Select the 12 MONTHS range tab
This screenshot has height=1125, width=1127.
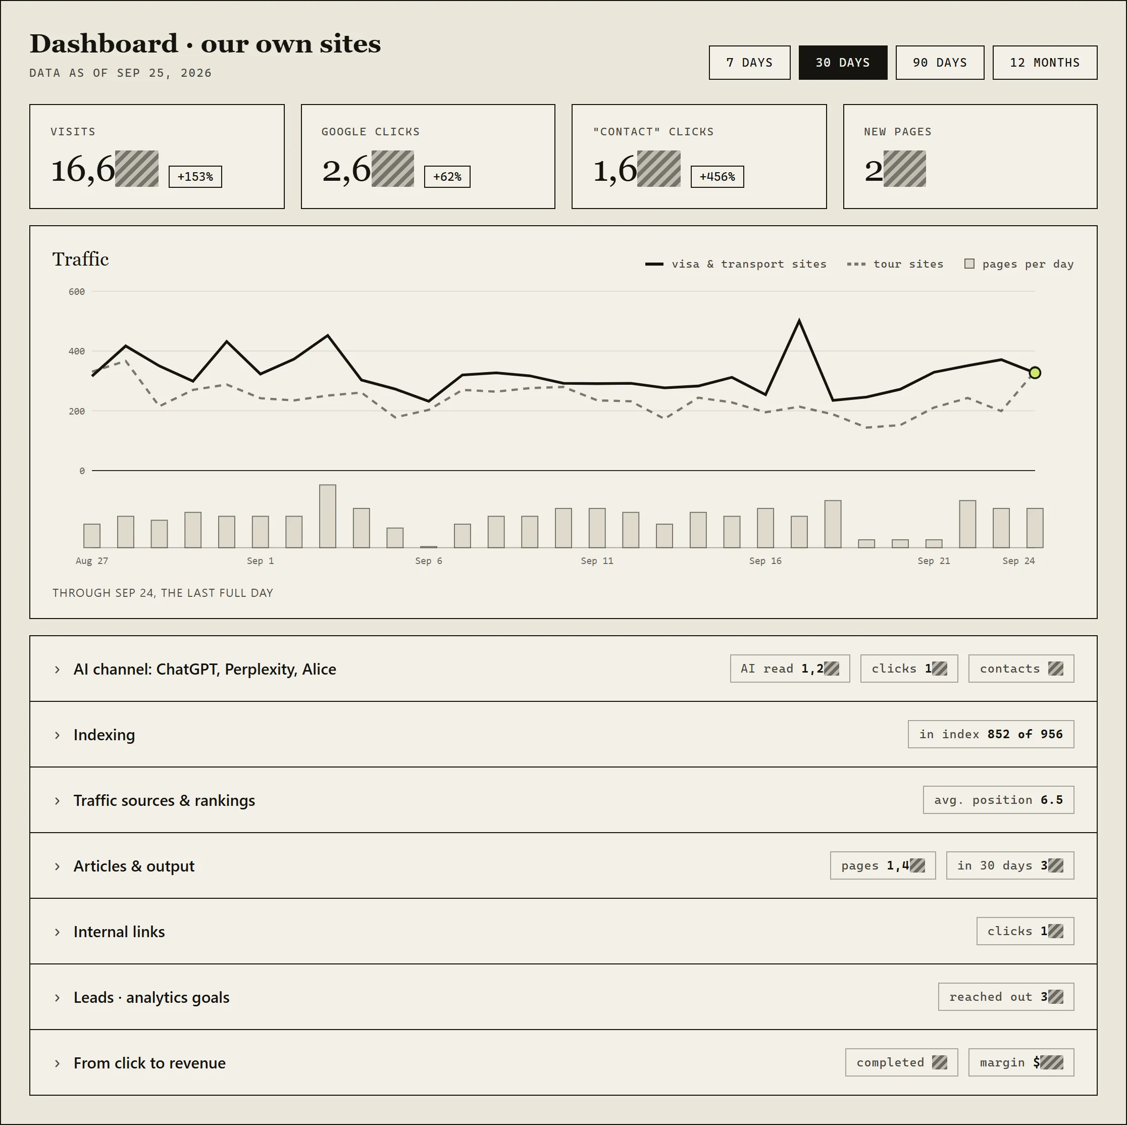pyautogui.click(x=1044, y=63)
